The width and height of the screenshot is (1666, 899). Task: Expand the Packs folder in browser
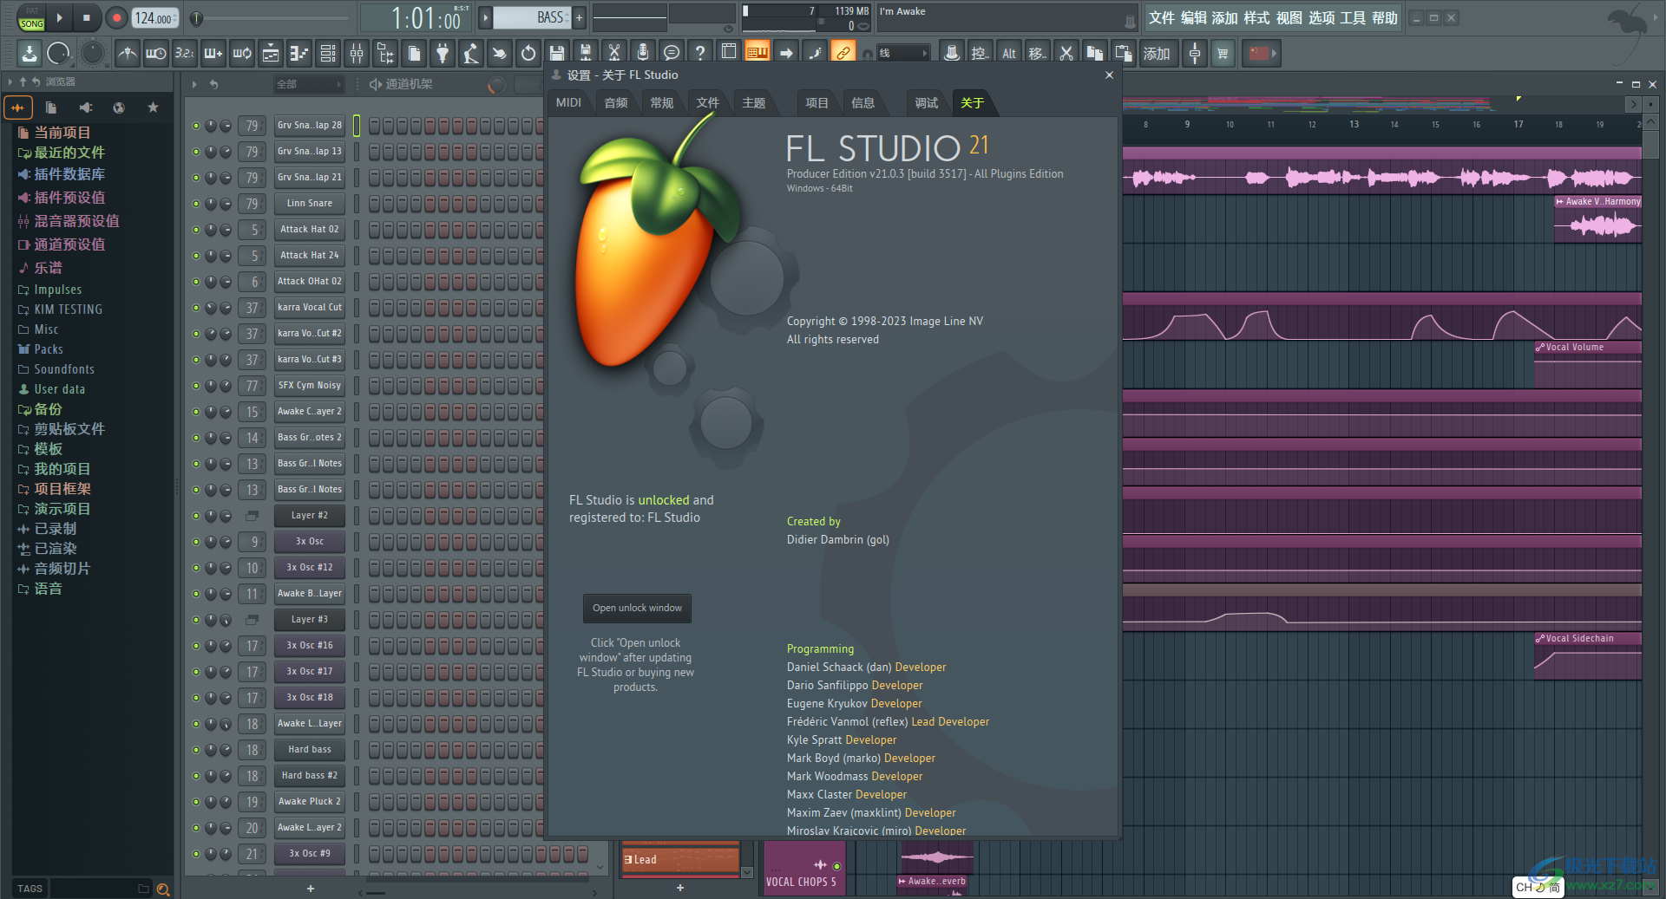tap(49, 349)
